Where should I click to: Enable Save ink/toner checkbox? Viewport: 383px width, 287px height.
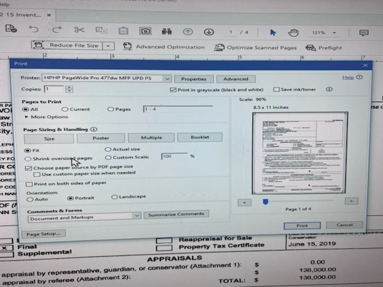coord(276,90)
